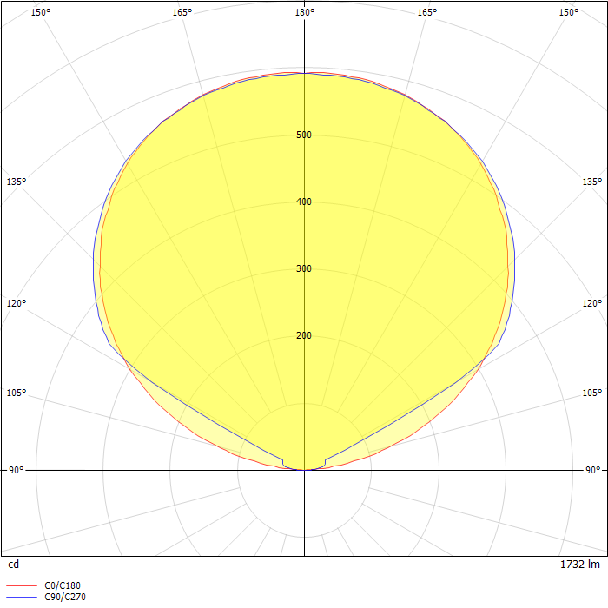This screenshot has width=608, height=608.
Task: Click the C0/C180 legend label
Action: click(x=63, y=585)
